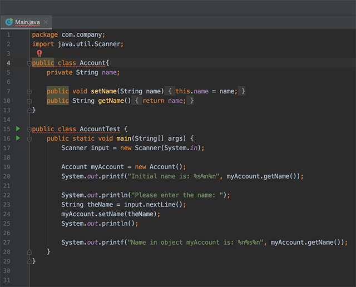Click line number 1 in gutter

[8, 34]
